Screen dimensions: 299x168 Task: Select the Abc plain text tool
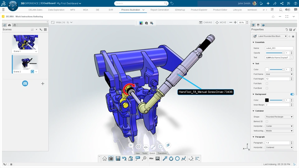pyautogui.click(x=151, y=158)
